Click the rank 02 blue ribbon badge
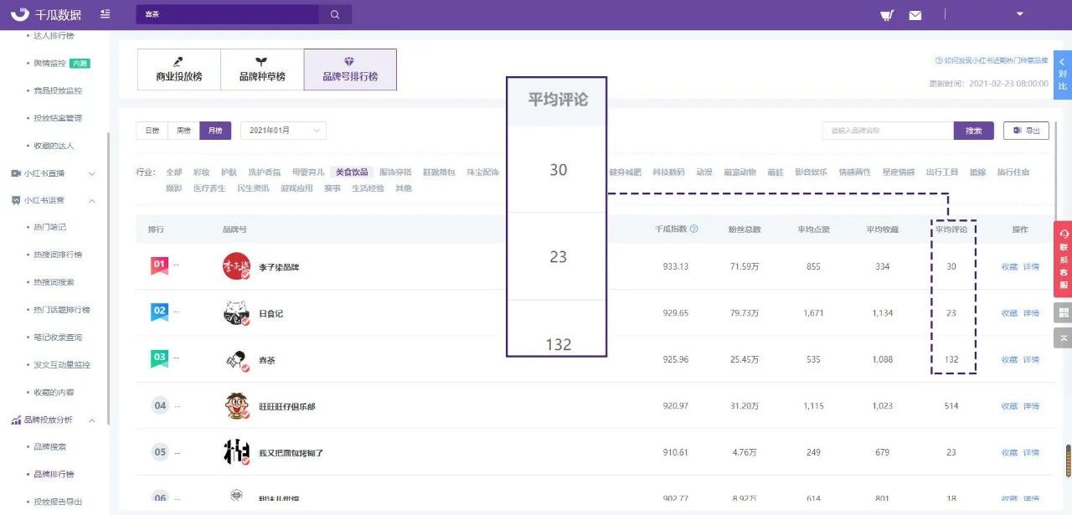Screen dimensions: 1072x515 [159, 312]
